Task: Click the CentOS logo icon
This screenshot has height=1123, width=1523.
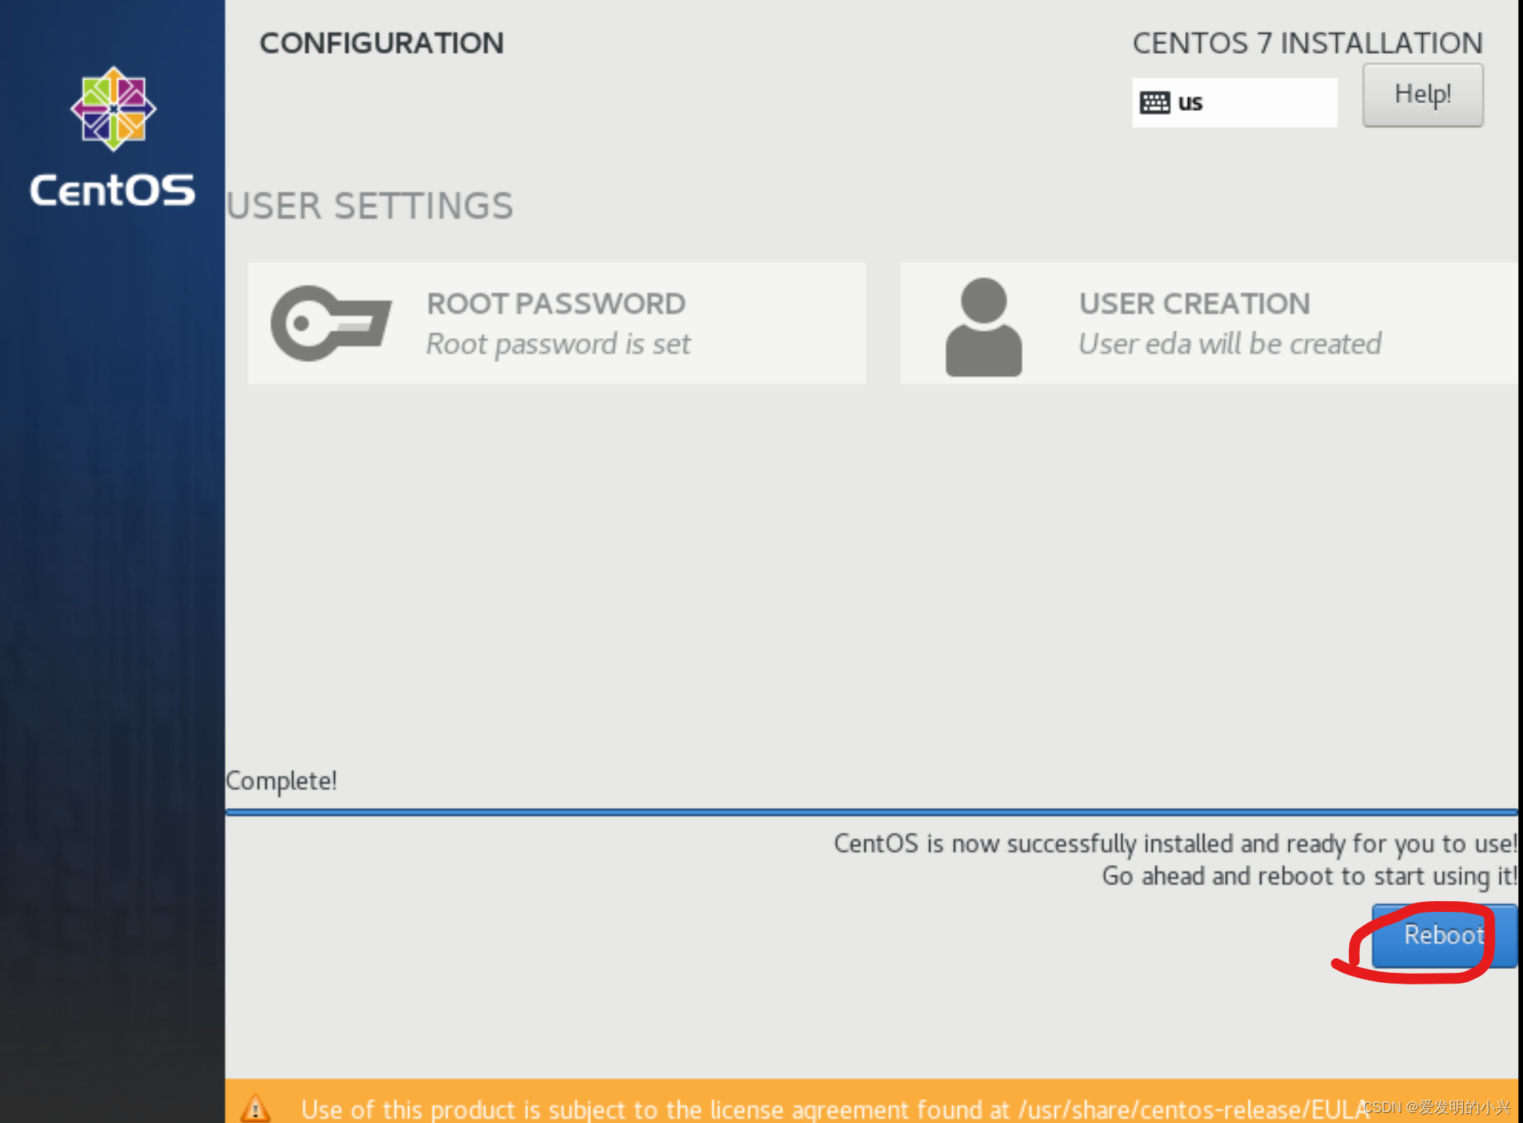Action: (113, 109)
